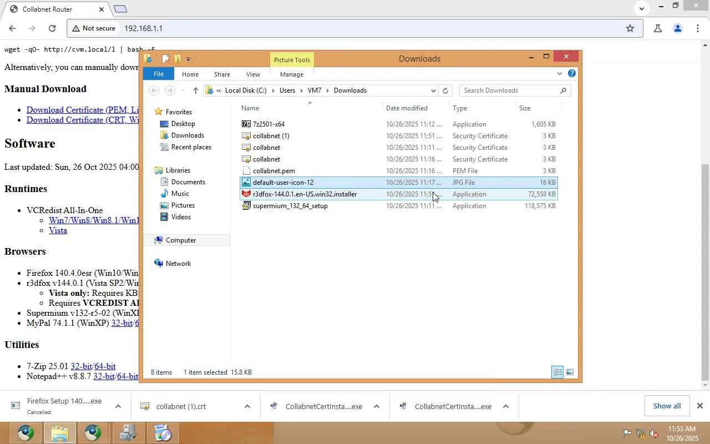Screen dimensions: 710x444
Task: Open the Manage tab under Picture Tools
Action: tap(292, 74)
